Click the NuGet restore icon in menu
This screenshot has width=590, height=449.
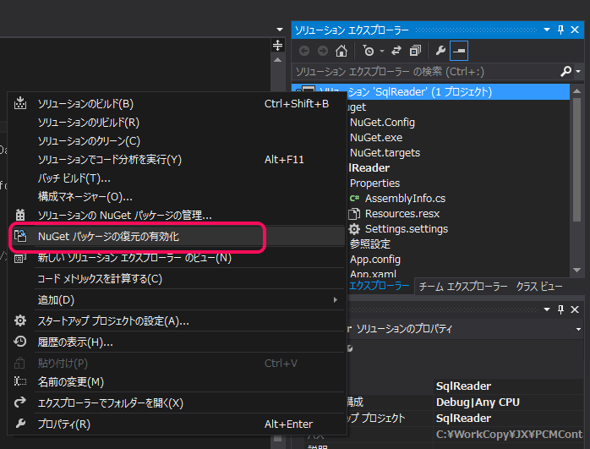20,236
